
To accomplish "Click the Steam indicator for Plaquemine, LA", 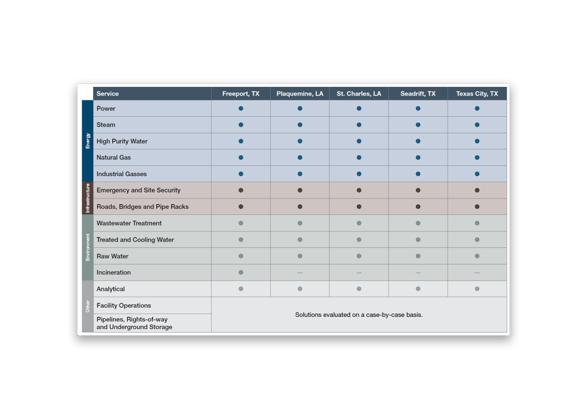I will (300, 125).
